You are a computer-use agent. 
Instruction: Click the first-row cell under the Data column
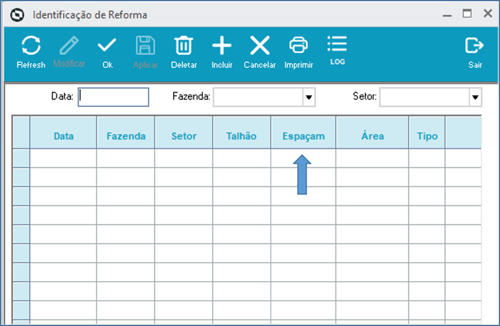[x=63, y=158]
